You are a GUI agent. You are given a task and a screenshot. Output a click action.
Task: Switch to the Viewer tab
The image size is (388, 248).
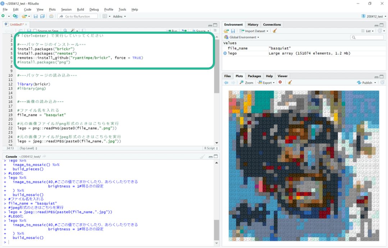(282, 76)
